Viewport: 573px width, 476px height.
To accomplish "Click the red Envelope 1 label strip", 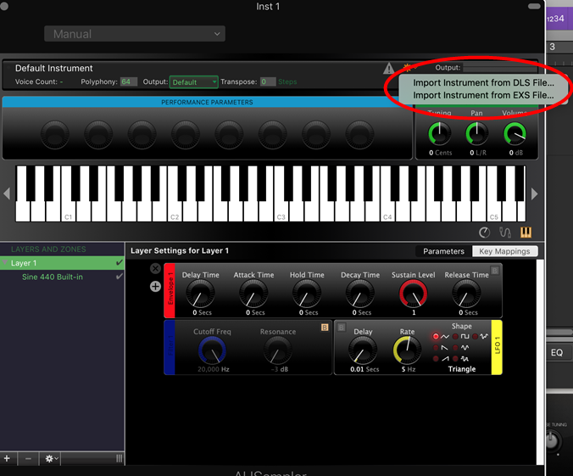I will [x=170, y=290].
